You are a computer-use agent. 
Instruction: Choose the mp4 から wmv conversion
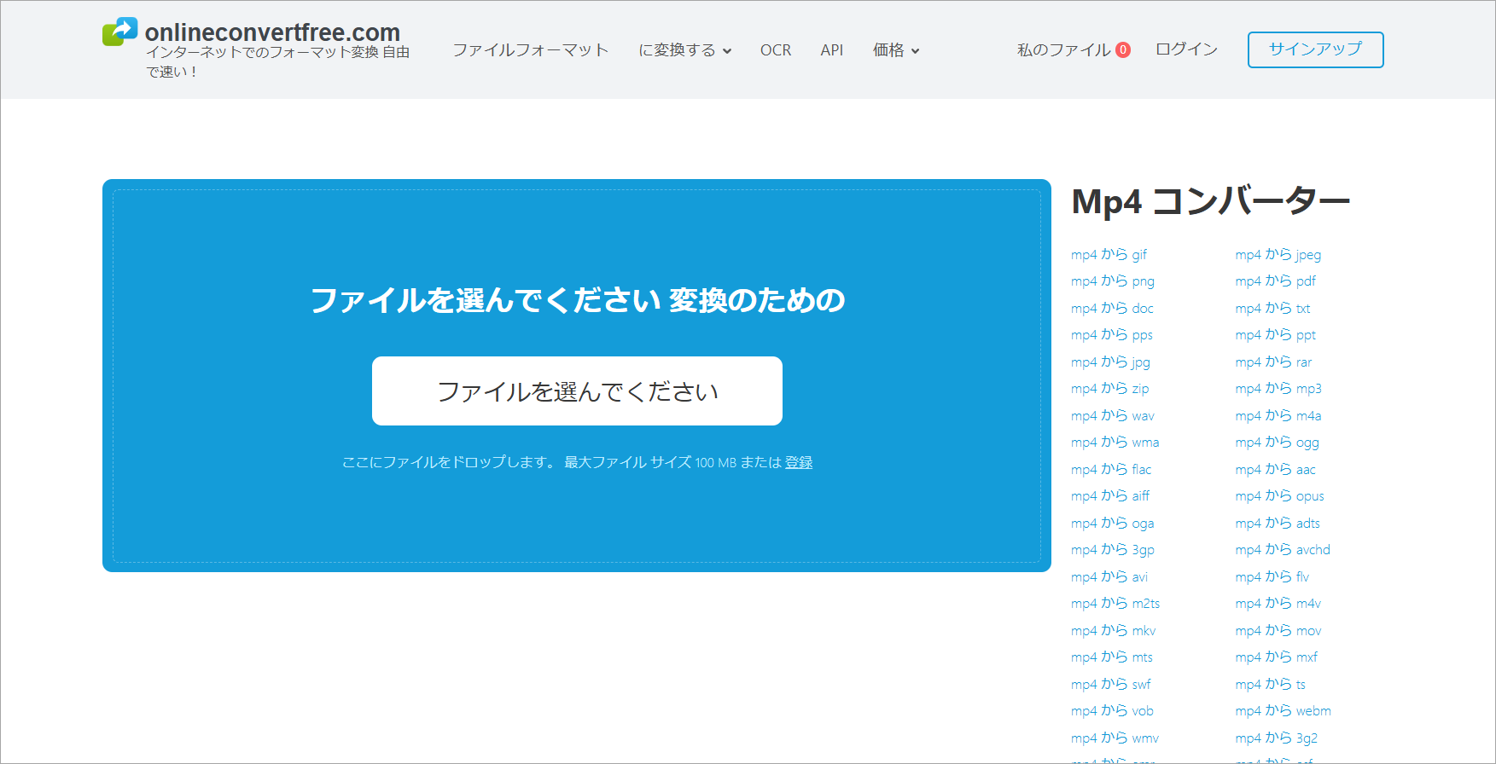pyautogui.click(x=1115, y=738)
